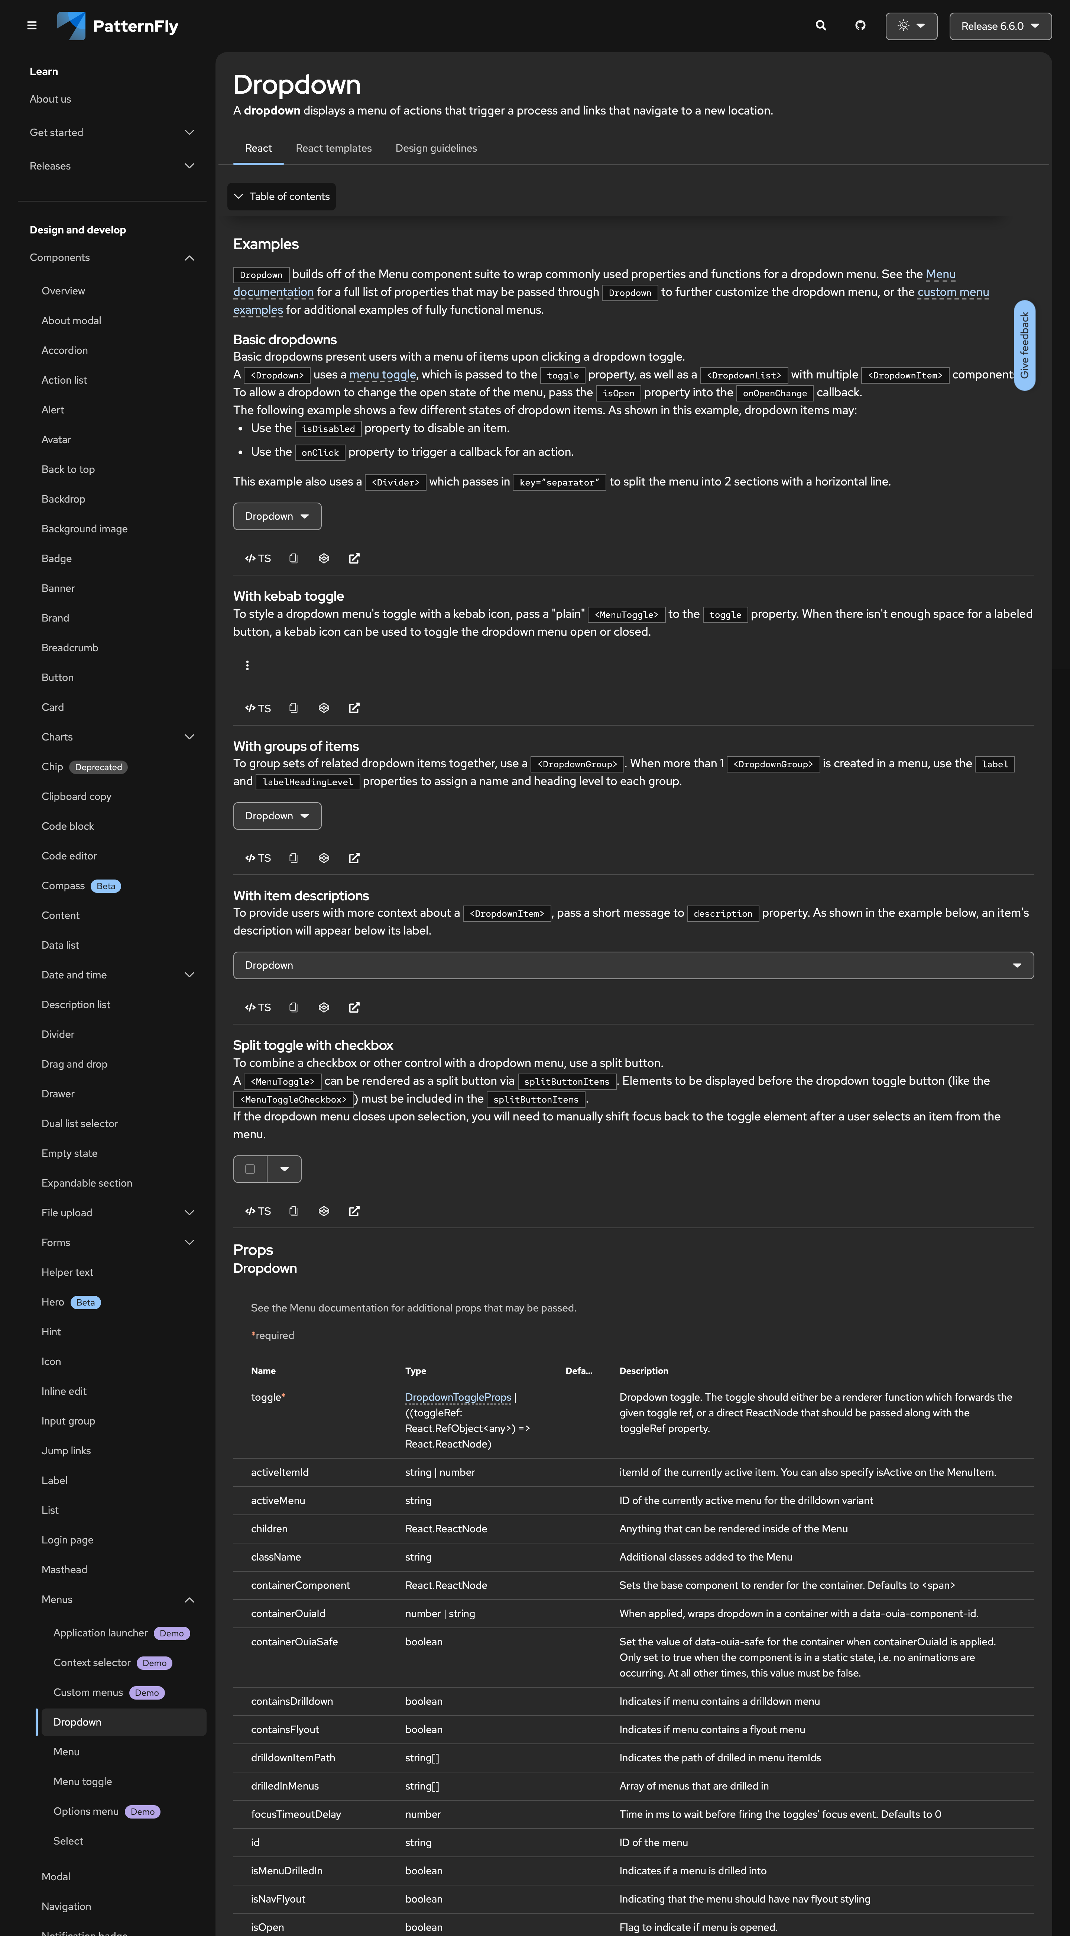Switch to the React templates tab
The height and width of the screenshot is (1936, 1070).
333,148
